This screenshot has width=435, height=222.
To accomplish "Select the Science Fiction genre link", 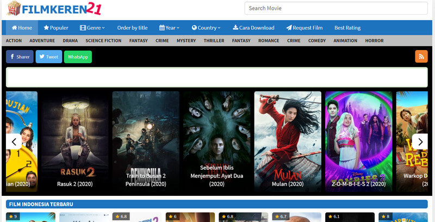I will (103, 41).
